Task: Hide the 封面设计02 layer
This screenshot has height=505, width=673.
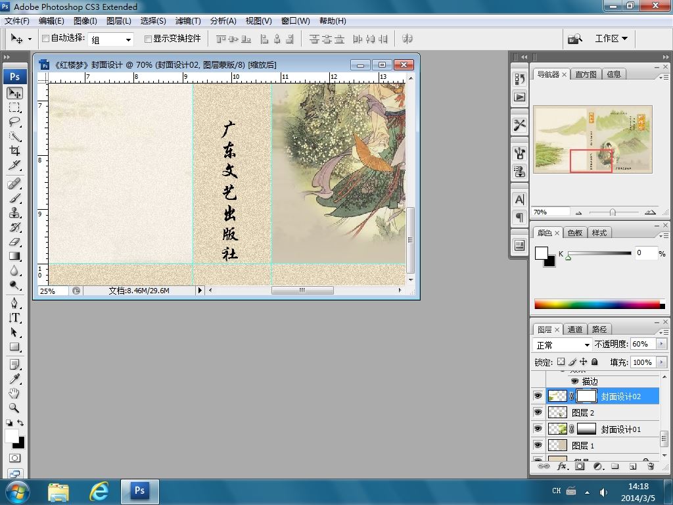Action: [x=538, y=396]
